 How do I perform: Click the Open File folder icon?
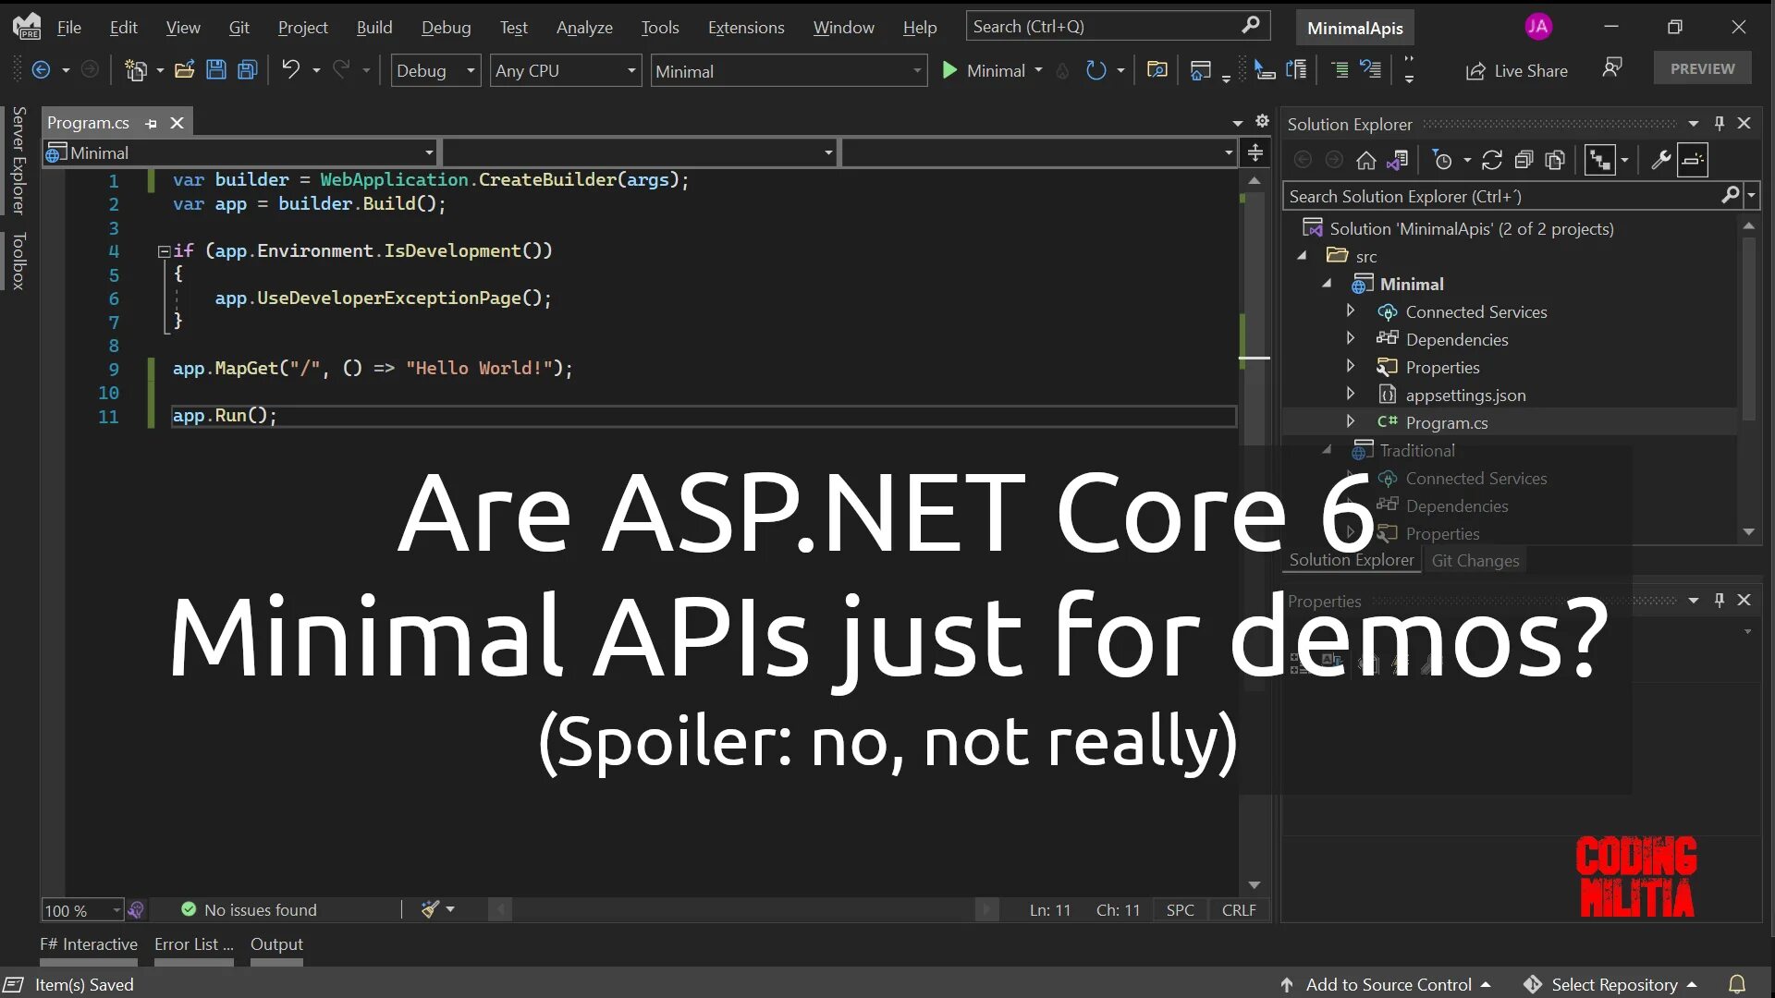[184, 70]
